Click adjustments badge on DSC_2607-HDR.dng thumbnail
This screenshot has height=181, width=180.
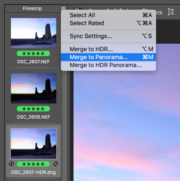click(56, 164)
